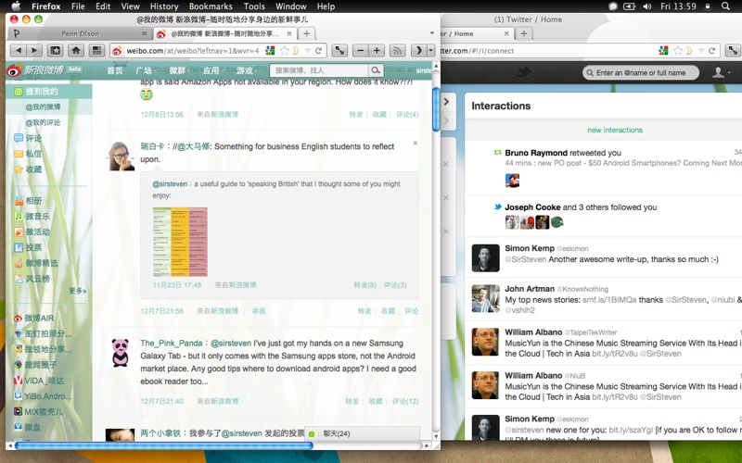This screenshot has height=463, width=742.
Task: Open the small dropdown arrow beside chevron button
Action: click(431, 51)
